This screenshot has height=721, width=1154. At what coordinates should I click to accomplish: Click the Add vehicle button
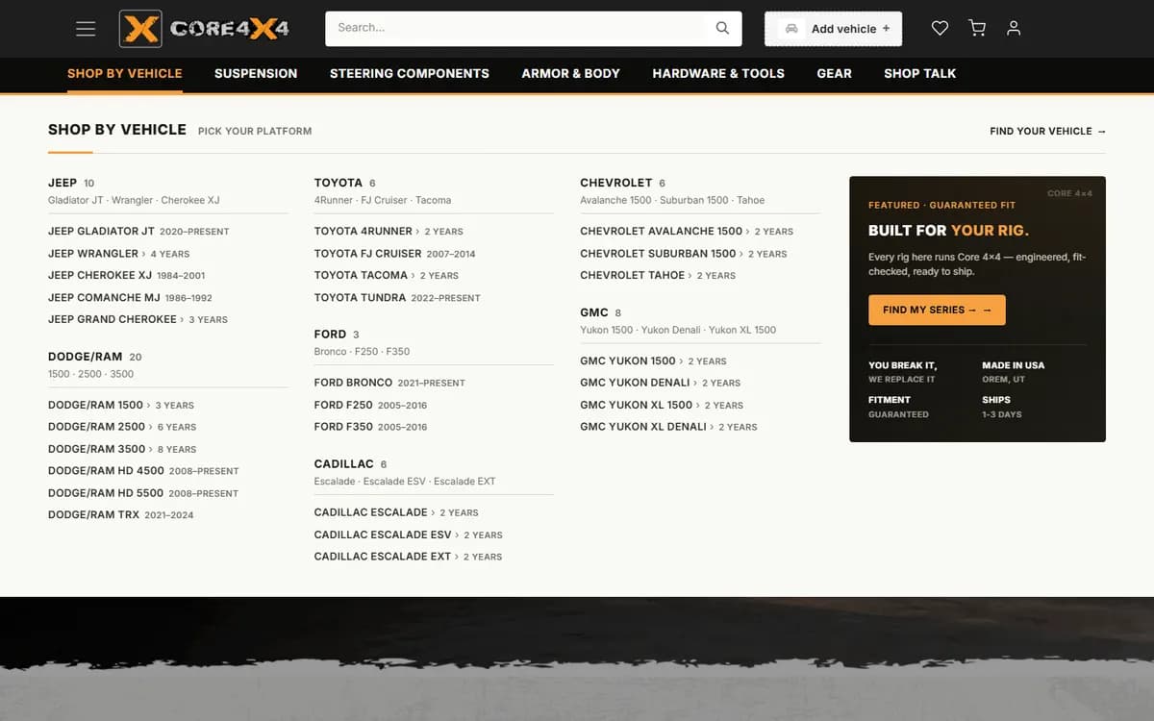pyautogui.click(x=834, y=29)
